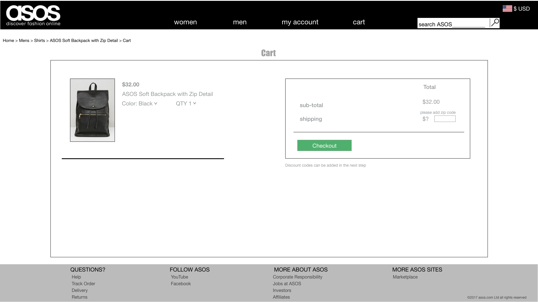Open the women menu
This screenshot has height=302, width=538.
click(185, 22)
